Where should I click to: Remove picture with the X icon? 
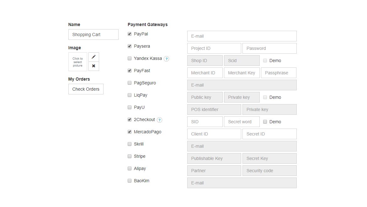(x=93, y=66)
